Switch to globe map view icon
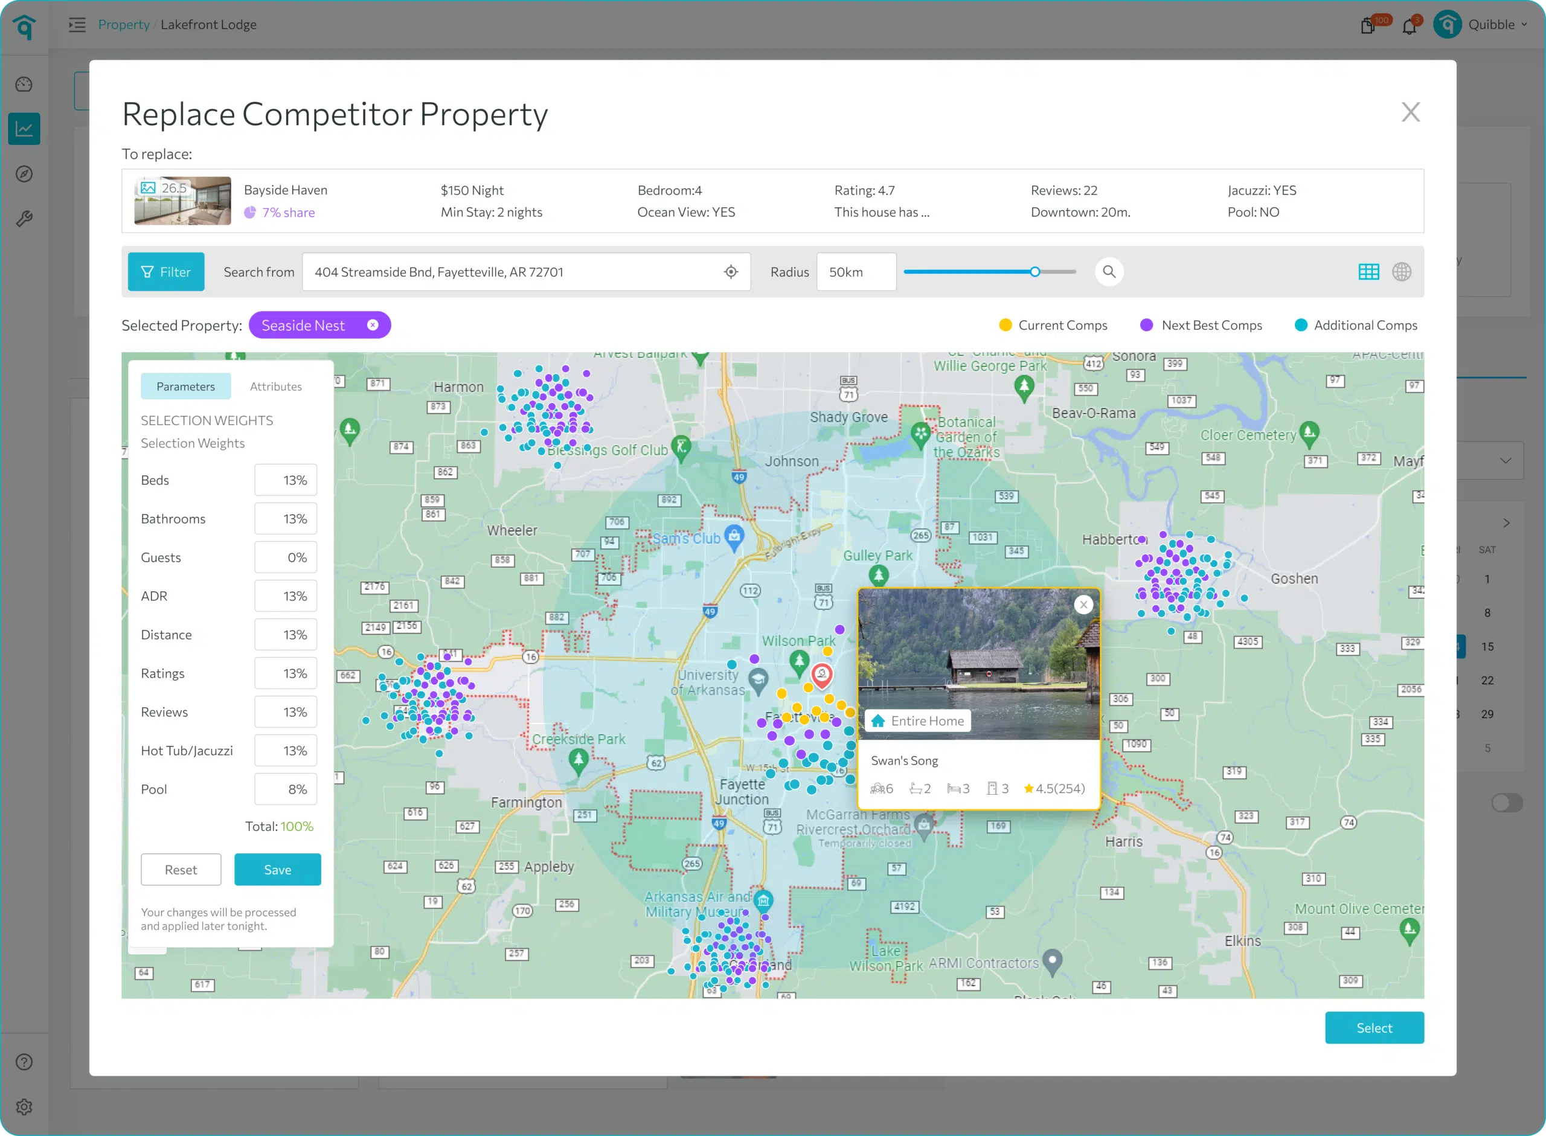The width and height of the screenshot is (1546, 1136). pyautogui.click(x=1402, y=272)
